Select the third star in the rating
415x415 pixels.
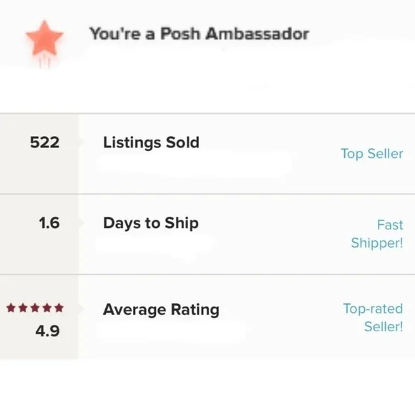(x=35, y=308)
